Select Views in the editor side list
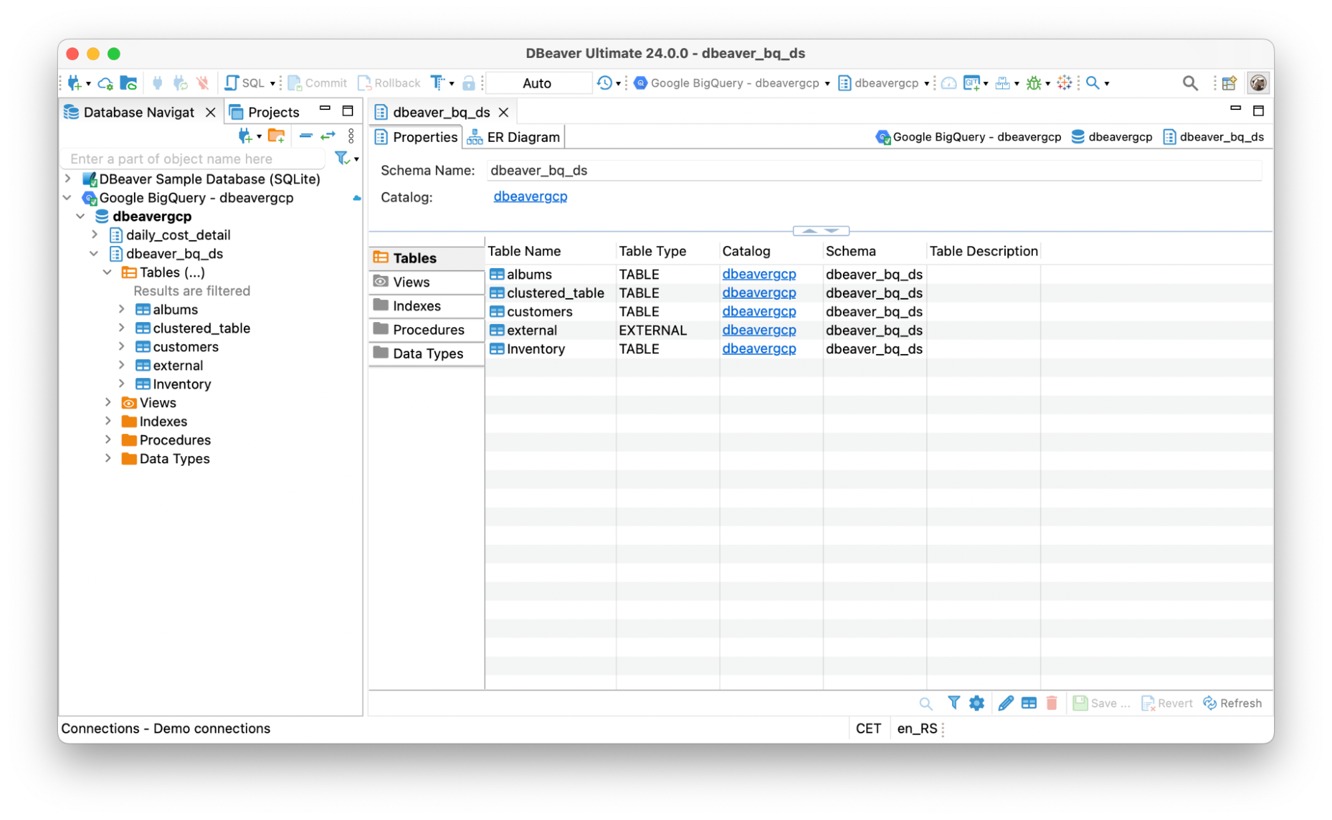The image size is (1332, 820). [426, 282]
